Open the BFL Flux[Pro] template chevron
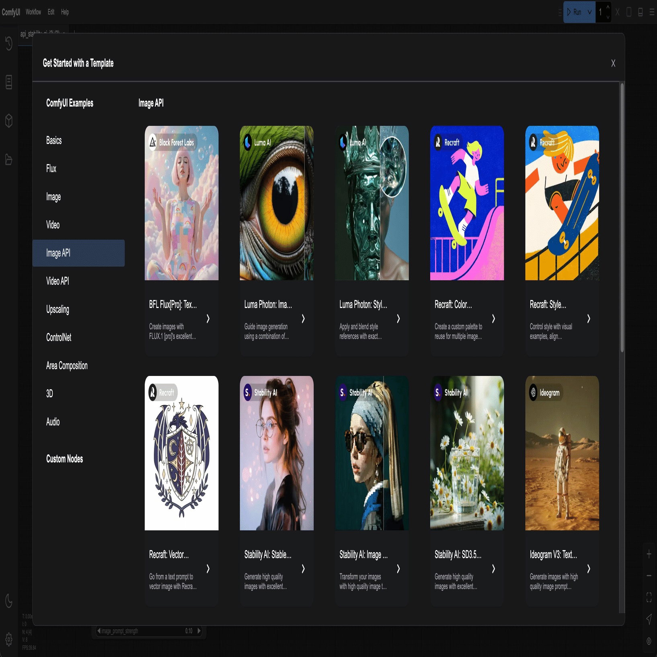Viewport: 657px width, 657px height. [208, 318]
